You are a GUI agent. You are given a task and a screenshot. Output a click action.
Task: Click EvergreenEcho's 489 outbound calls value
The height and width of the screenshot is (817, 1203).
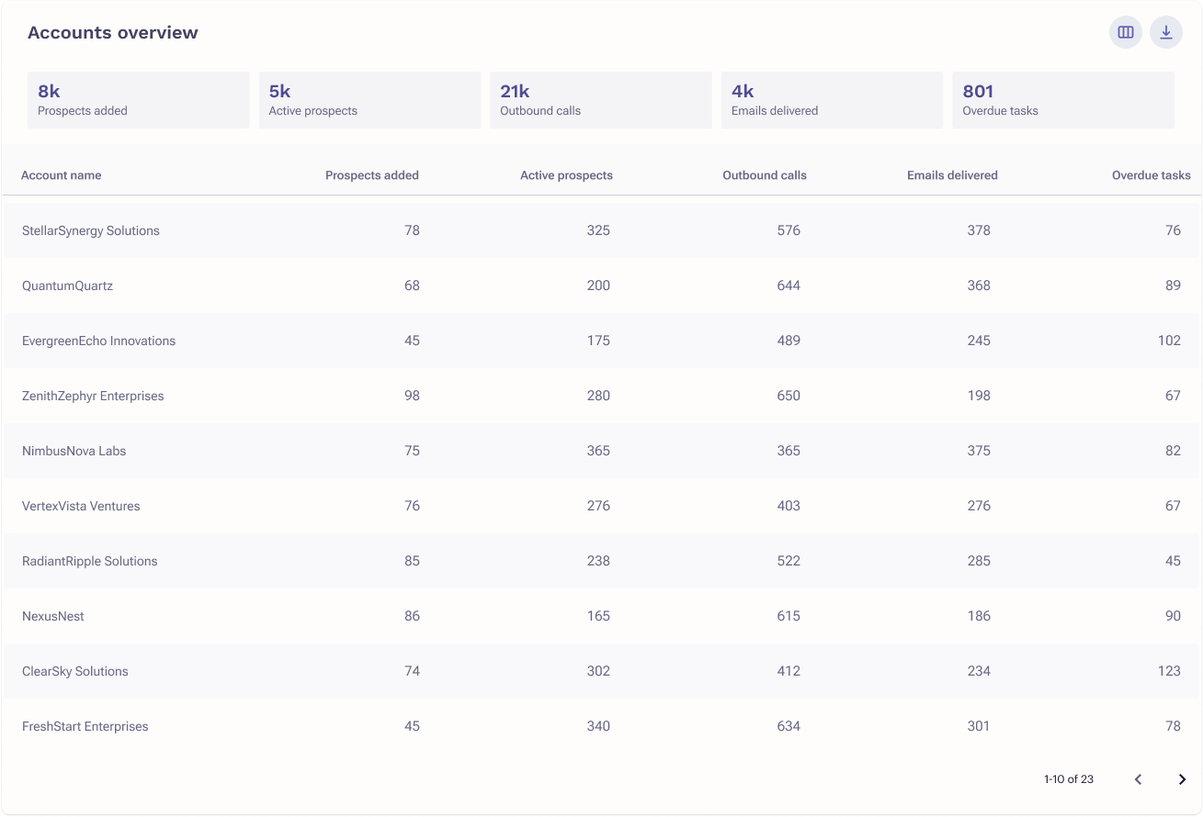click(789, 341)
